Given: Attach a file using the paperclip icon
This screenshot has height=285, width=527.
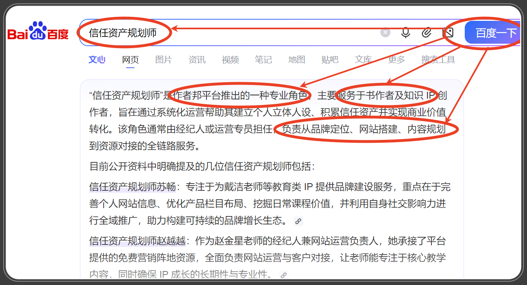Looking at the screenshot, I should tap(427, 32).
